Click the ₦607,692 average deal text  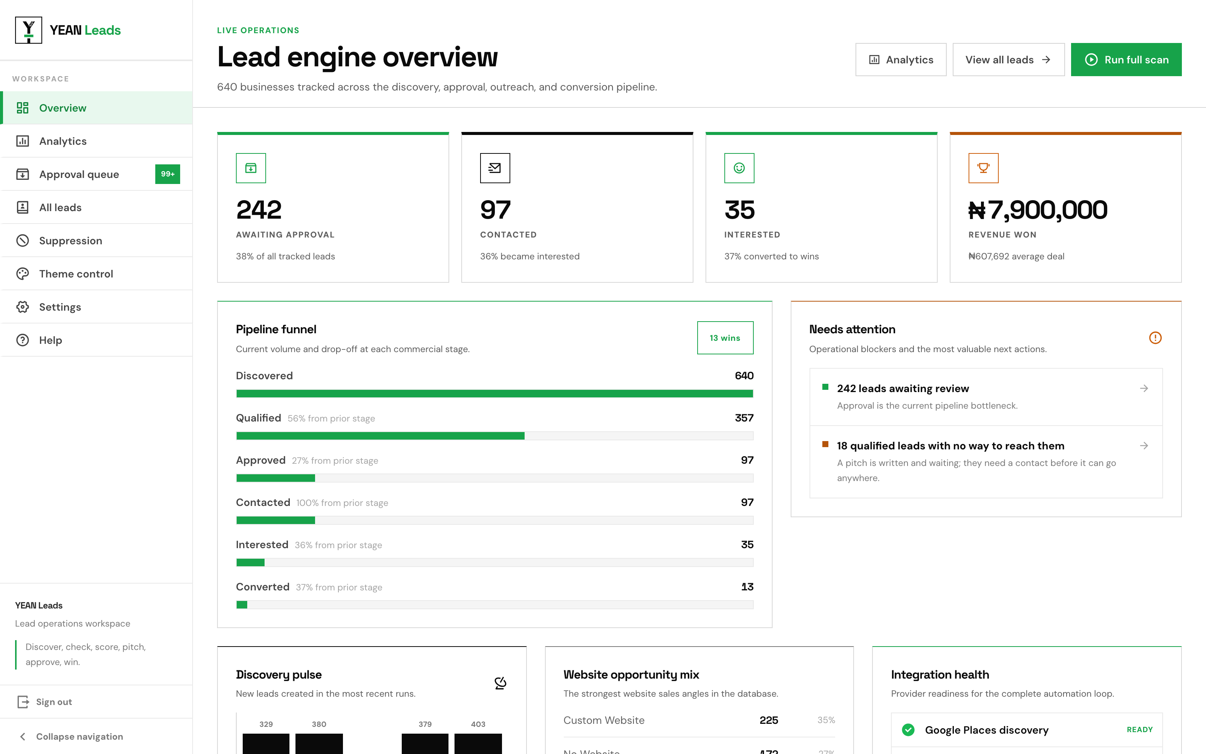tap(1016, 256)
